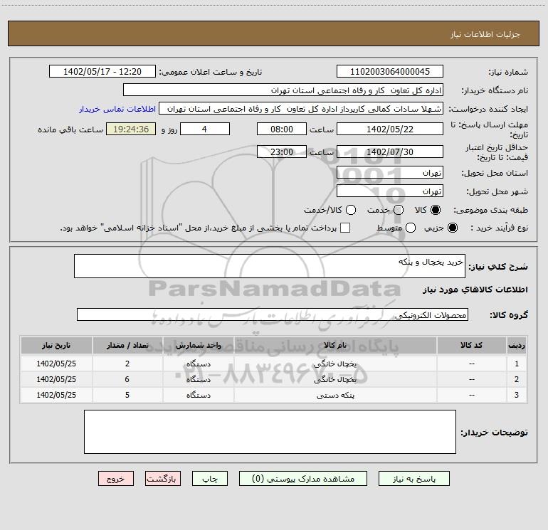548x530 pixels.
Task: Click quantity 2 in row 1
Action: pos(127,364)
